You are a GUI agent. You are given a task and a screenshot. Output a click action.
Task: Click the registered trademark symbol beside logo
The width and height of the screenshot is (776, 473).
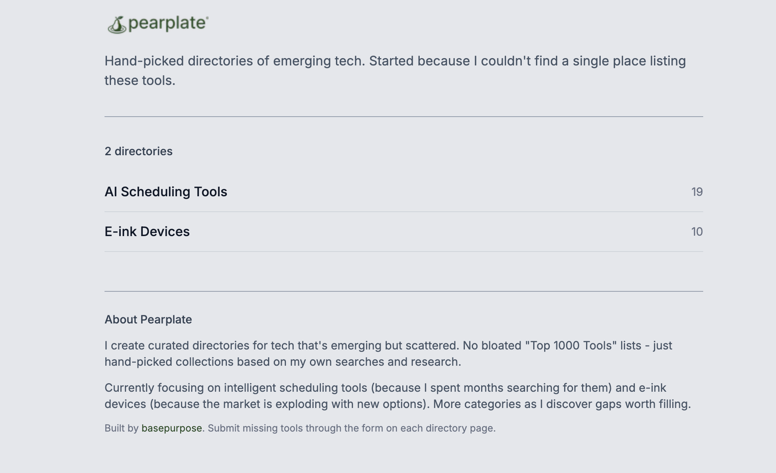click(207, 18)
